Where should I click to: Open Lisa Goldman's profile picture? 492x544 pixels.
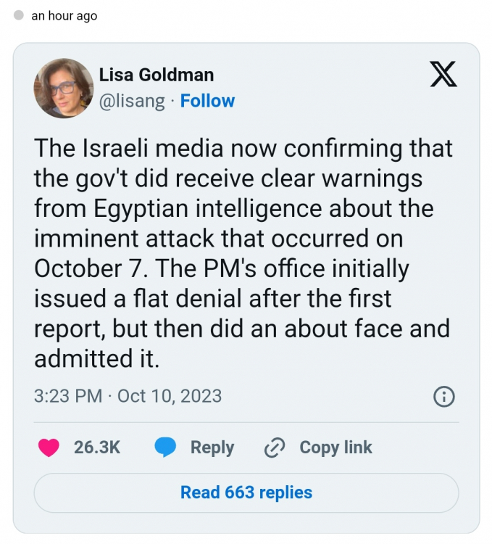tap(64, 88)
